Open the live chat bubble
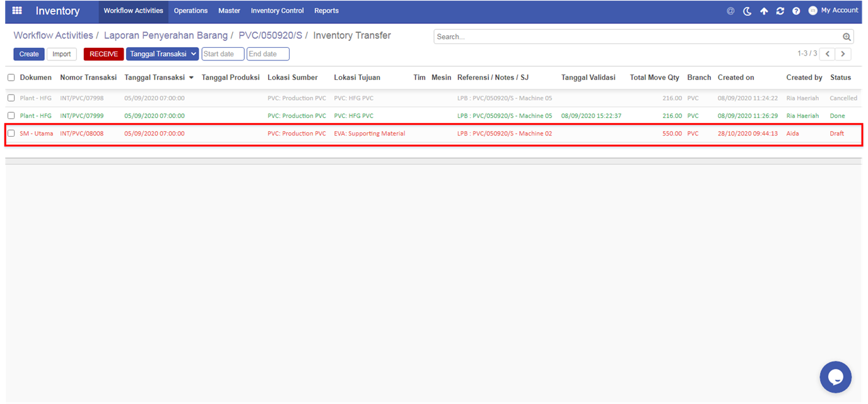The image size is (868, 404). click(835, 377)
